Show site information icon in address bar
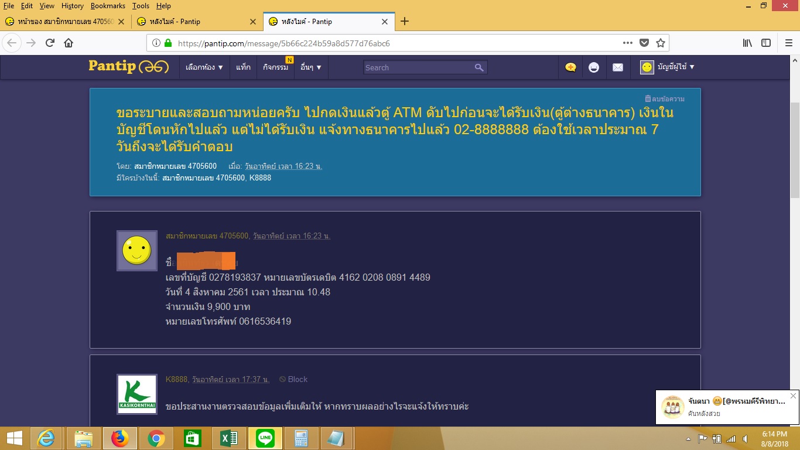800x450 pixels. (156, 43)
